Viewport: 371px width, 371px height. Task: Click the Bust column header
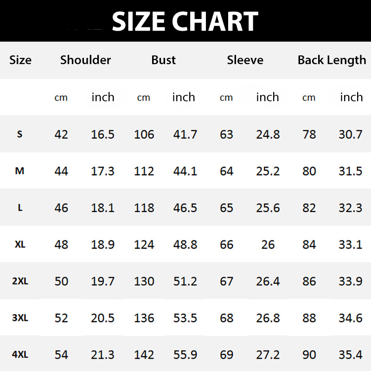pyautogui.click(x=164, y=60)
